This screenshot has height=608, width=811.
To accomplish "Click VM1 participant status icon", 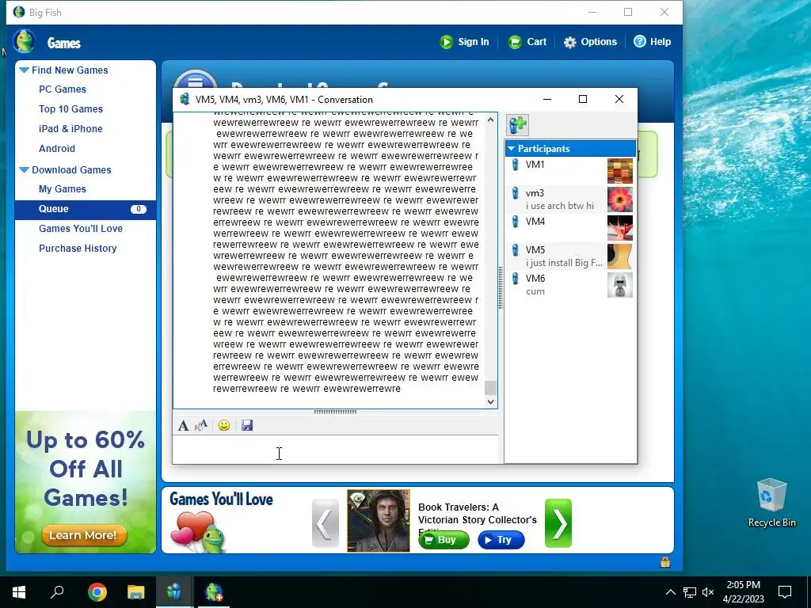I will pyautogui.click(x=515, y=165).
